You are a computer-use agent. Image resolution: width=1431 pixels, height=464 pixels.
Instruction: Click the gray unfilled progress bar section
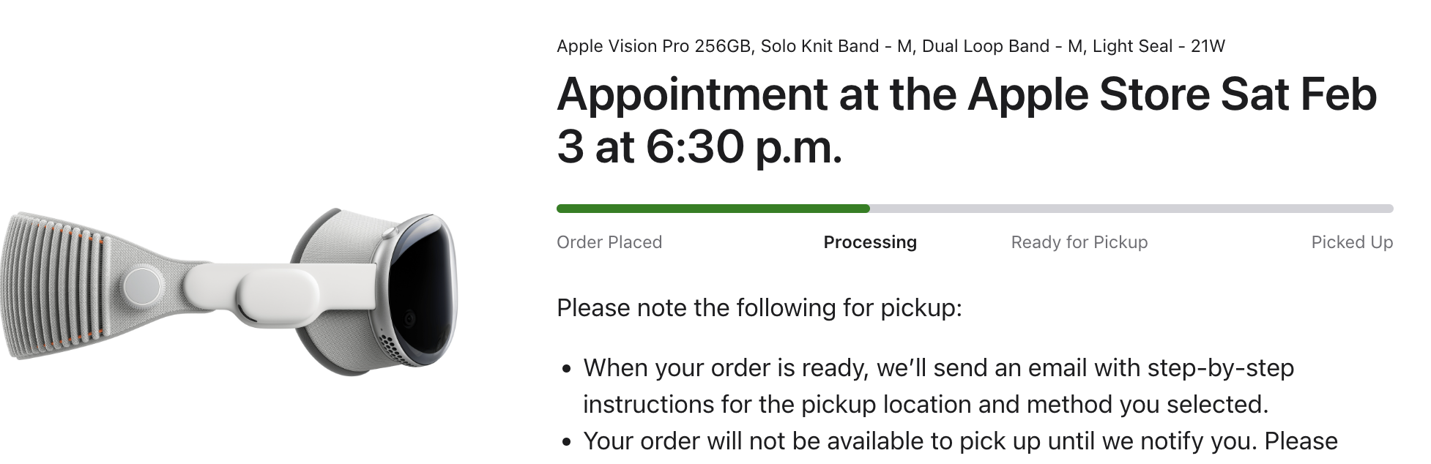[1131, 209]
